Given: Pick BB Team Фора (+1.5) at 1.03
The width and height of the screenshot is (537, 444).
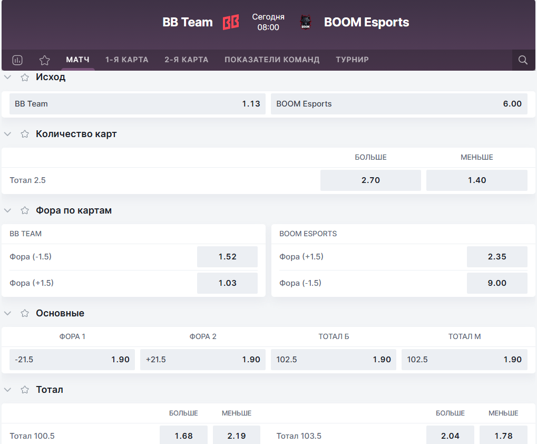Looking at the screenshot, I should click(x=228, y=283).
